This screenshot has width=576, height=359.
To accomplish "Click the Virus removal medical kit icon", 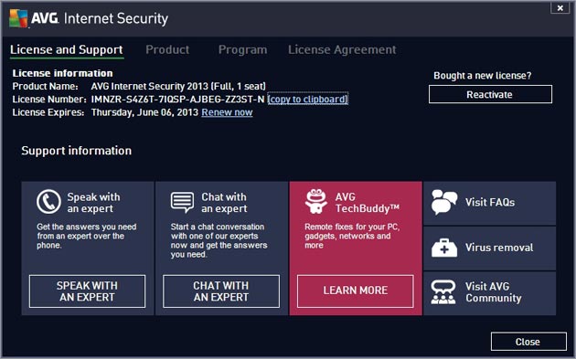I will click(444, 248).
